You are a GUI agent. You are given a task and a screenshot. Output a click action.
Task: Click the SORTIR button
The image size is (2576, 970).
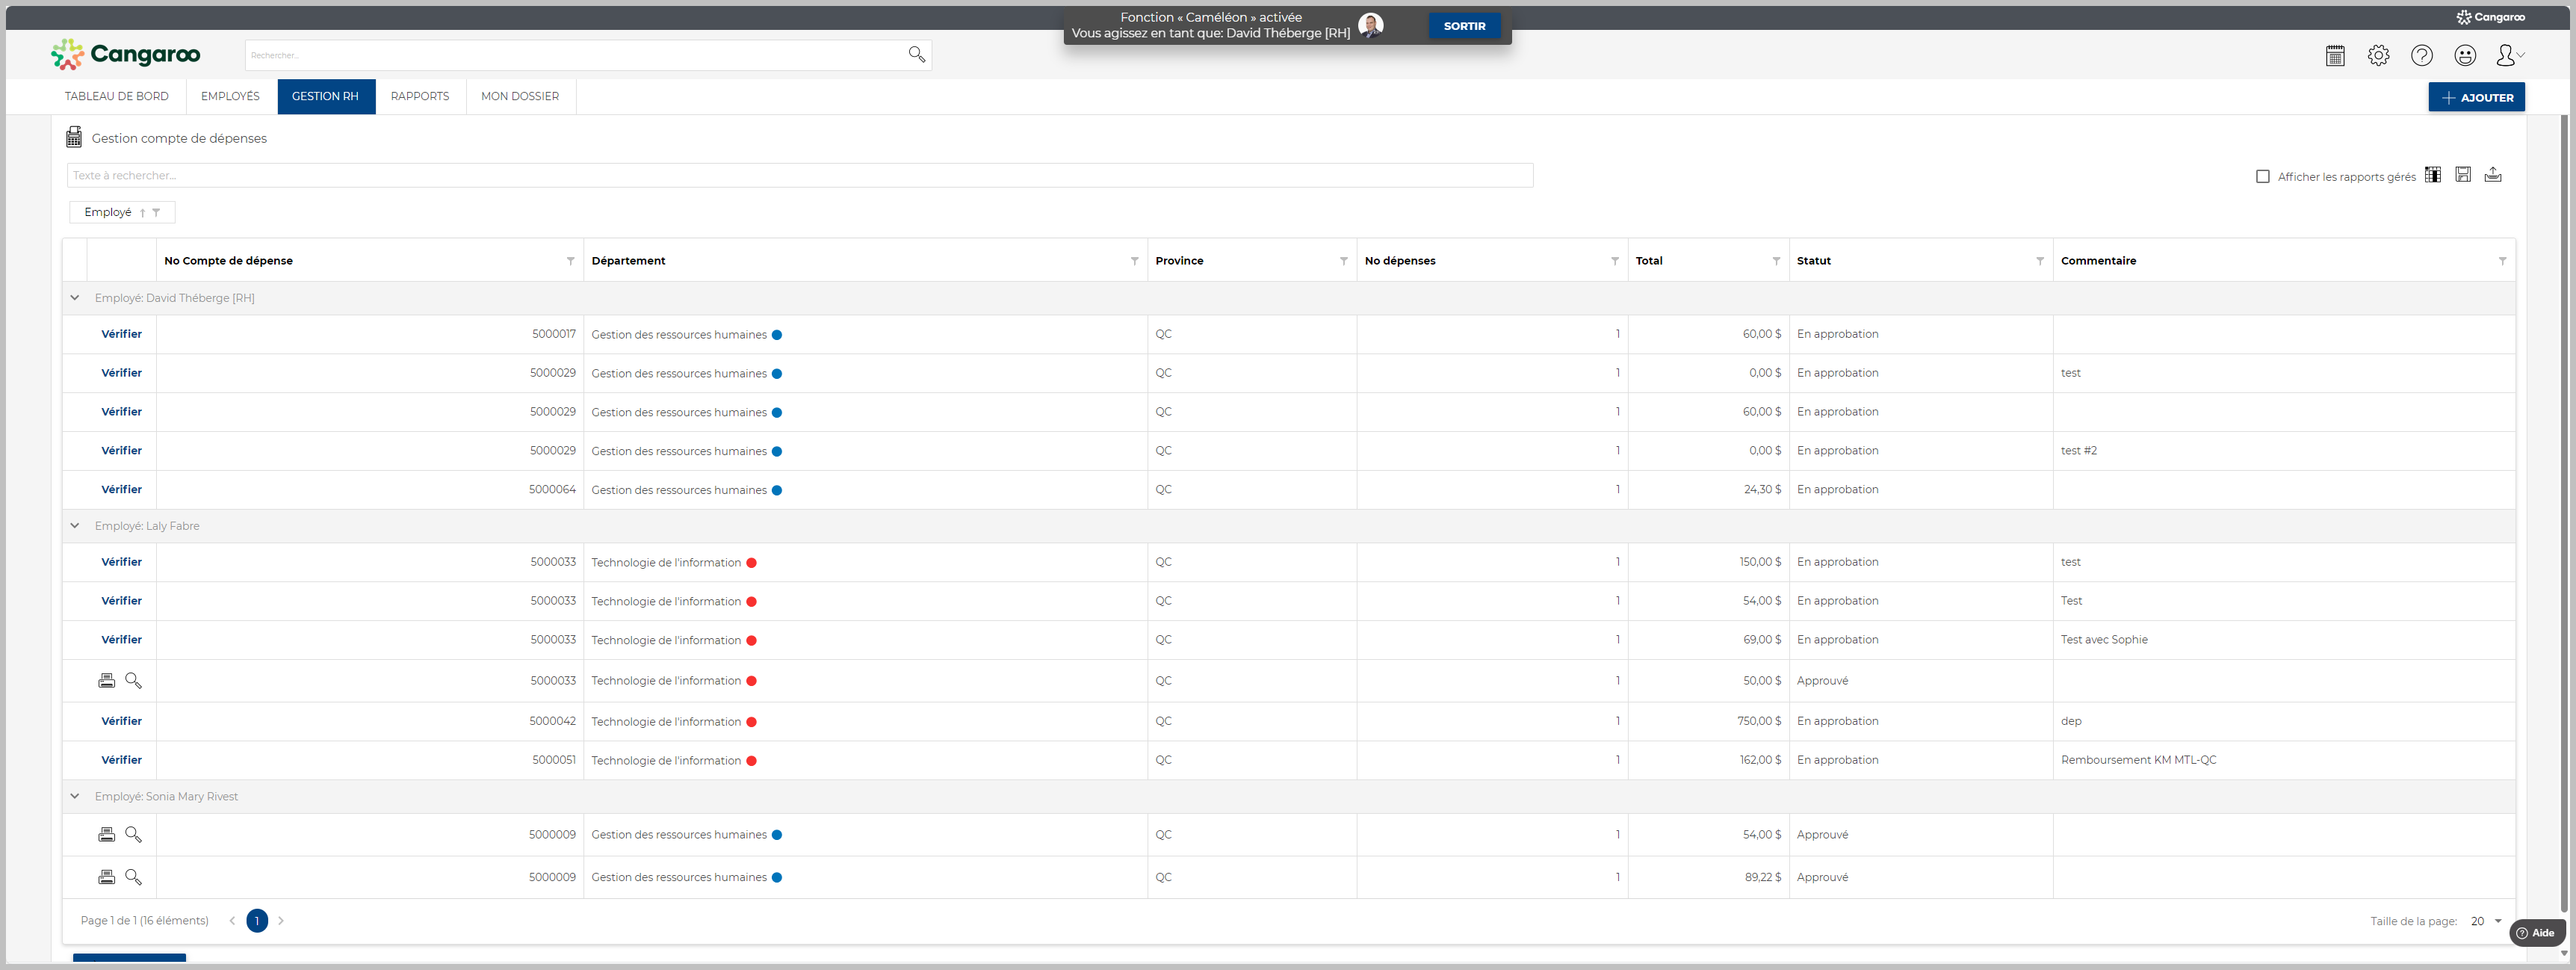coord(1464,26)
